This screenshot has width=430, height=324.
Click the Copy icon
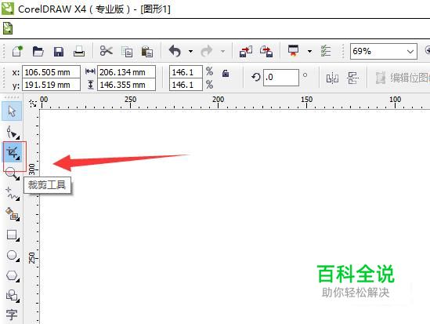(x=127, y=52)
